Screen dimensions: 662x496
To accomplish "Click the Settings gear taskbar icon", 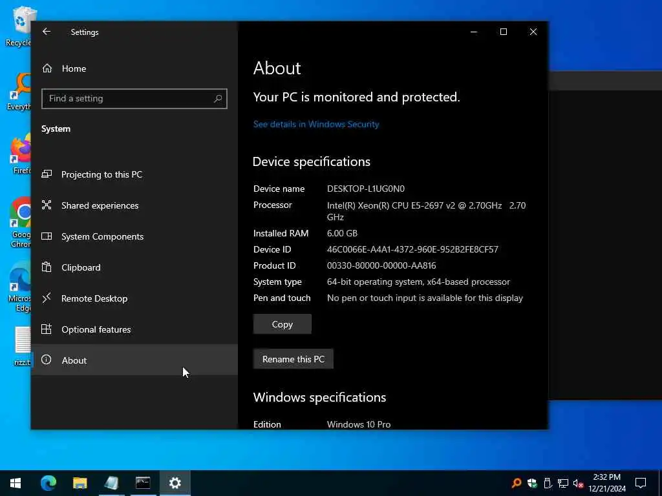I will point(175,483).
